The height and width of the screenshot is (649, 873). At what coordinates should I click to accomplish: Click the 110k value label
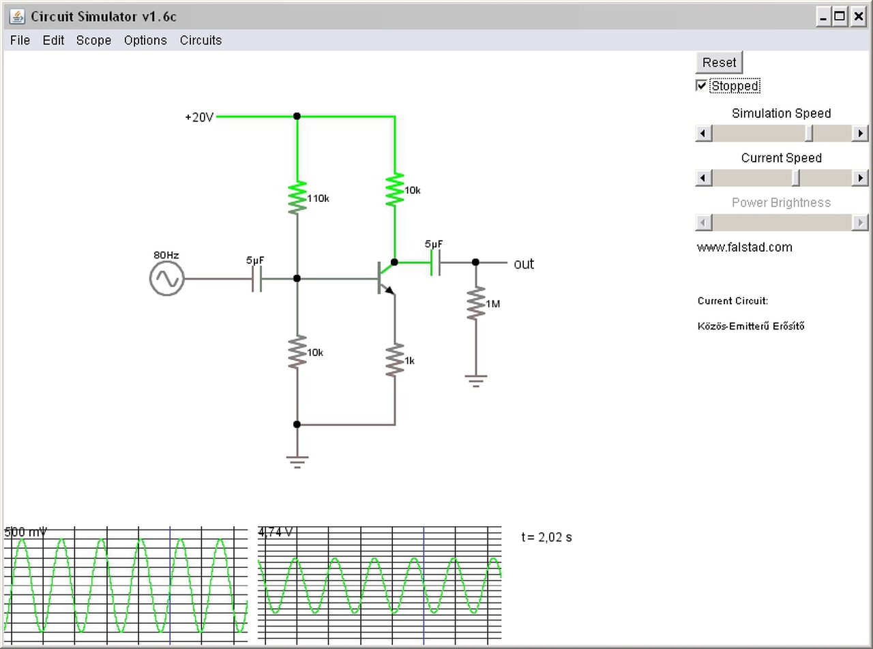click(319, 198)
